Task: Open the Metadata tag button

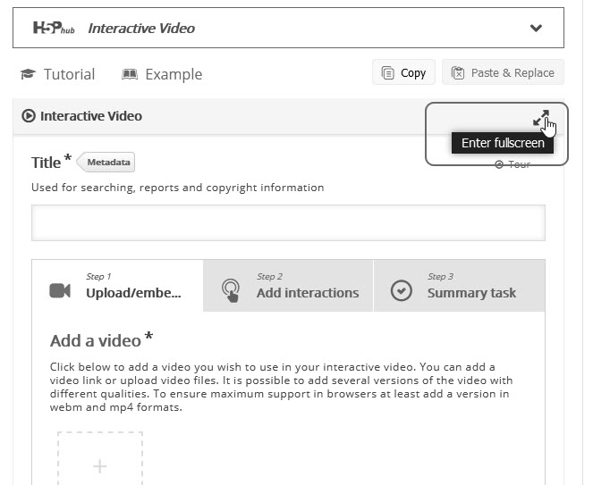Action: click(106, 162)
